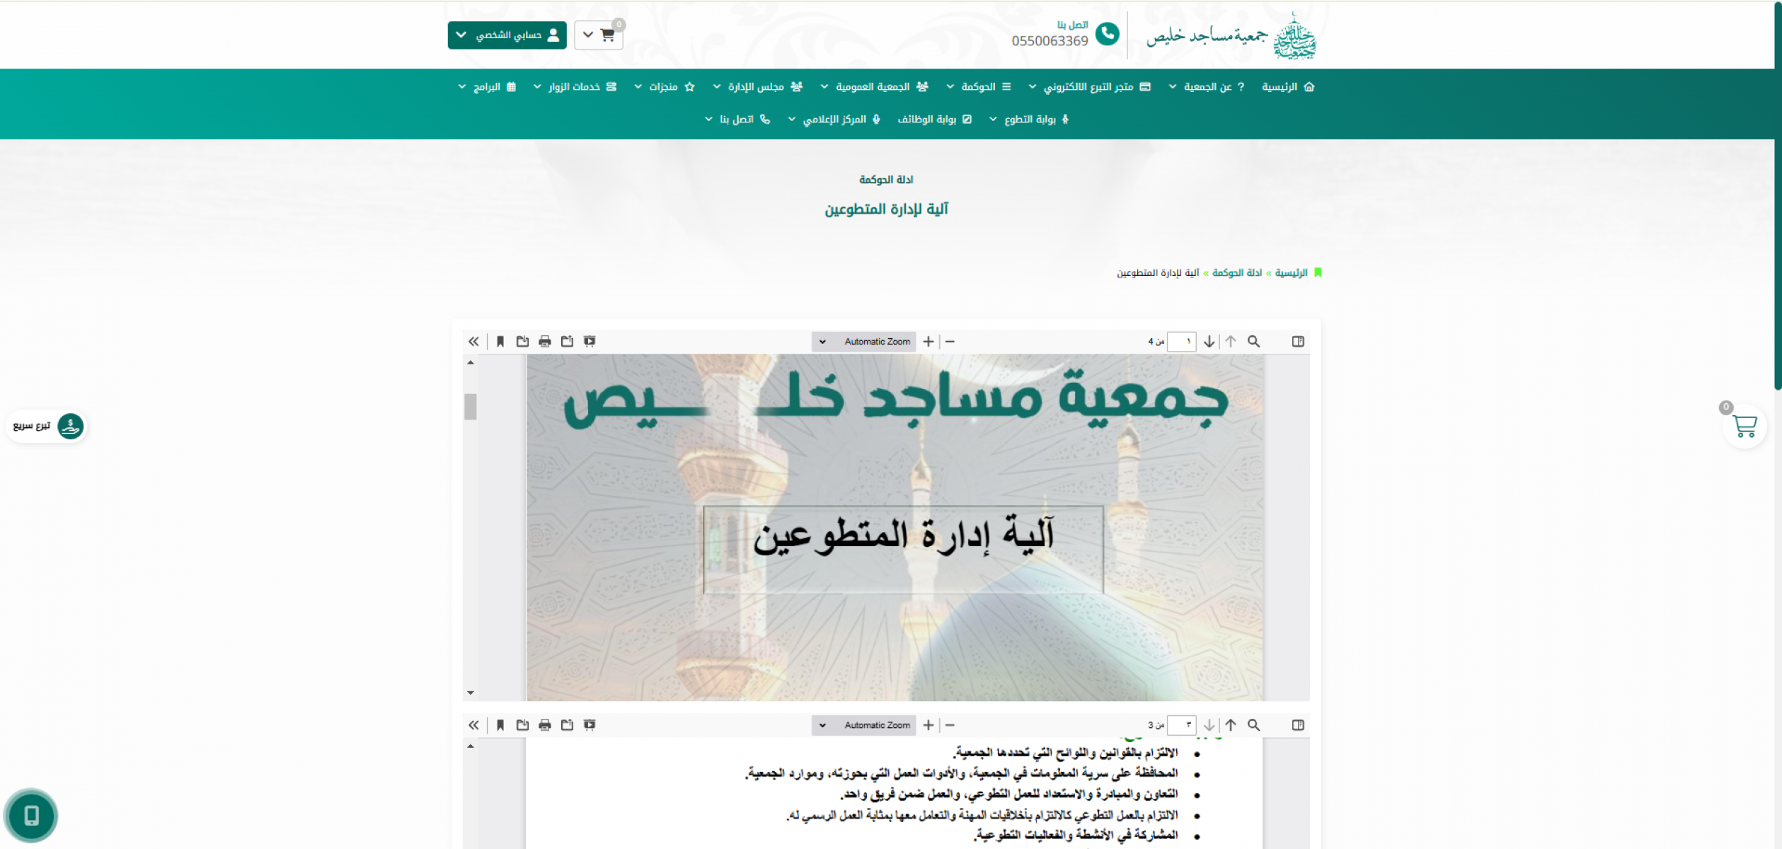Expand the عن الجمعية menu

coord(1206,87)
